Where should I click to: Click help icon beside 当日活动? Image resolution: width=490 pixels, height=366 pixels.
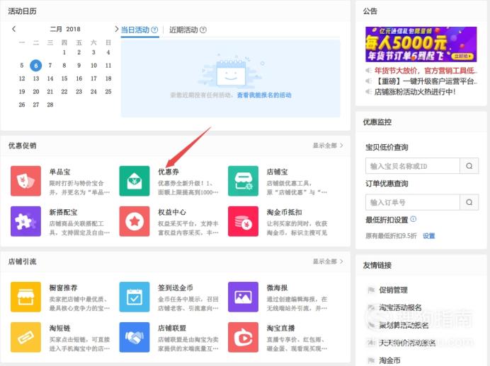[154, 30]
